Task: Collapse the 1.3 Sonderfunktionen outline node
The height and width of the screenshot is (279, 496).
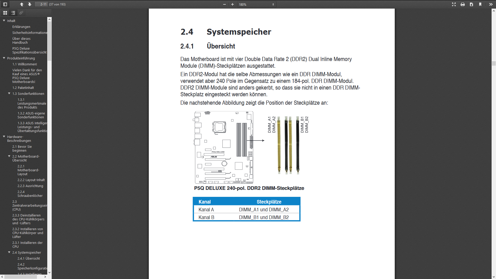Action: [x=9, y=94]
